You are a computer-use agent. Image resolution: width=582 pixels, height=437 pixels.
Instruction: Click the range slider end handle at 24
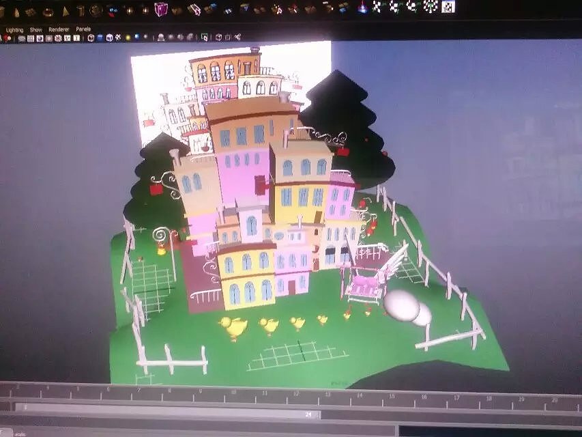point(308,414)
